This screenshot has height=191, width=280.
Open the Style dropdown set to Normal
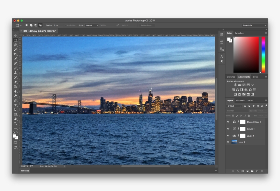tap(92, 25)
